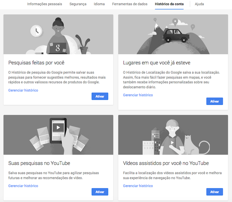Click the Suas pesquisas no YouTube heading
232x202 pixels.
(x=39, y=163)
